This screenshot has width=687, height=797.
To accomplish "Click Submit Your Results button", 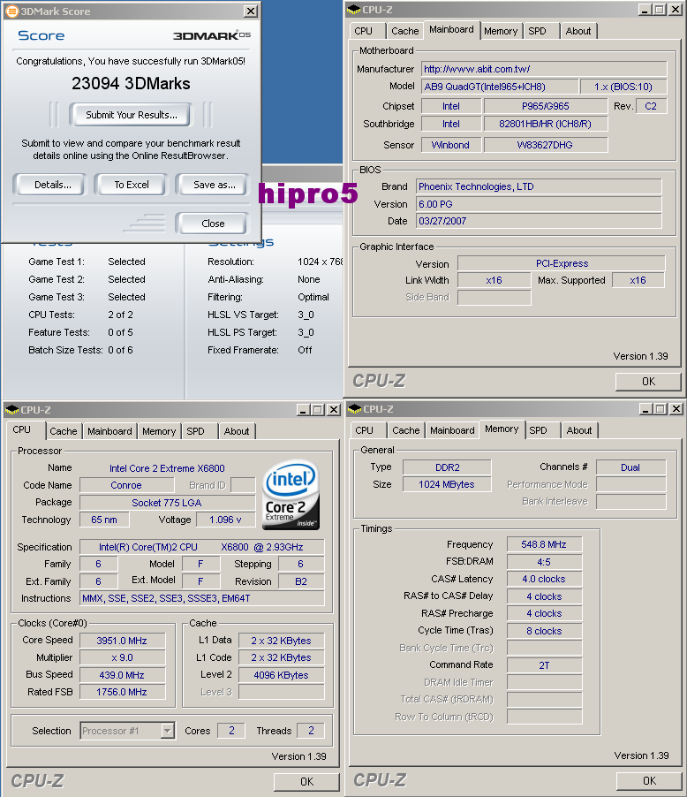I will 131,115.
